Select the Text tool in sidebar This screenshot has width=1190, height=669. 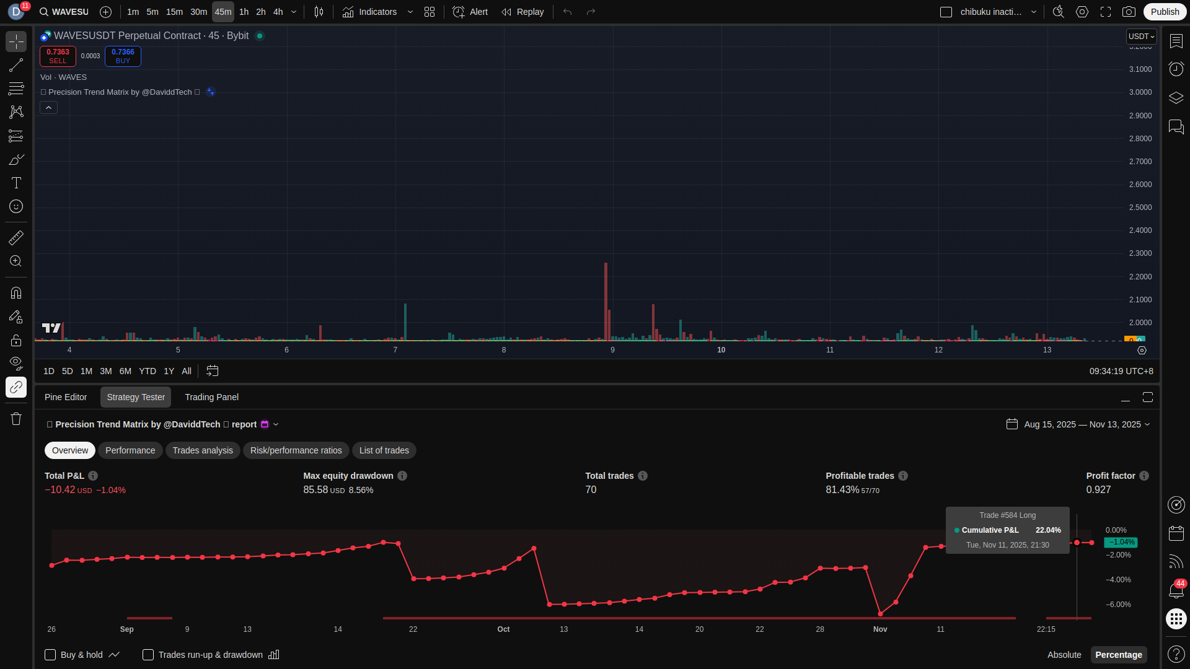[16, 183]
